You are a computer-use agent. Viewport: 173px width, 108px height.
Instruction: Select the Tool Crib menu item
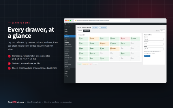coord(69,36)
